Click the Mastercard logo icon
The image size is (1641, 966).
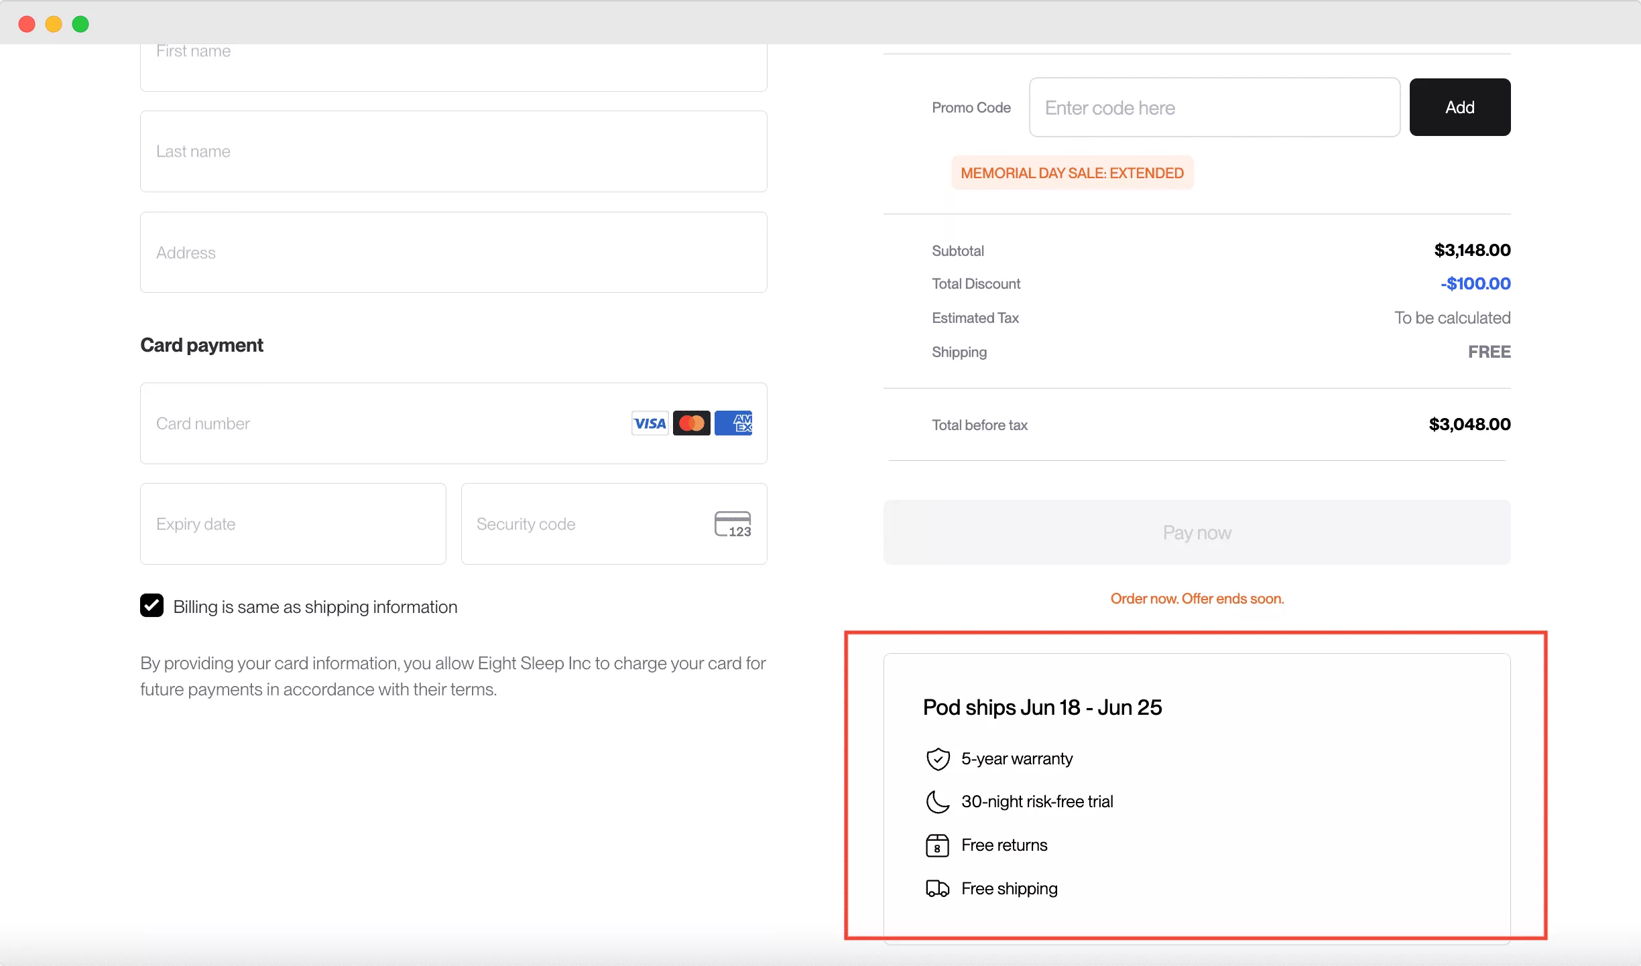coord(691,423)
